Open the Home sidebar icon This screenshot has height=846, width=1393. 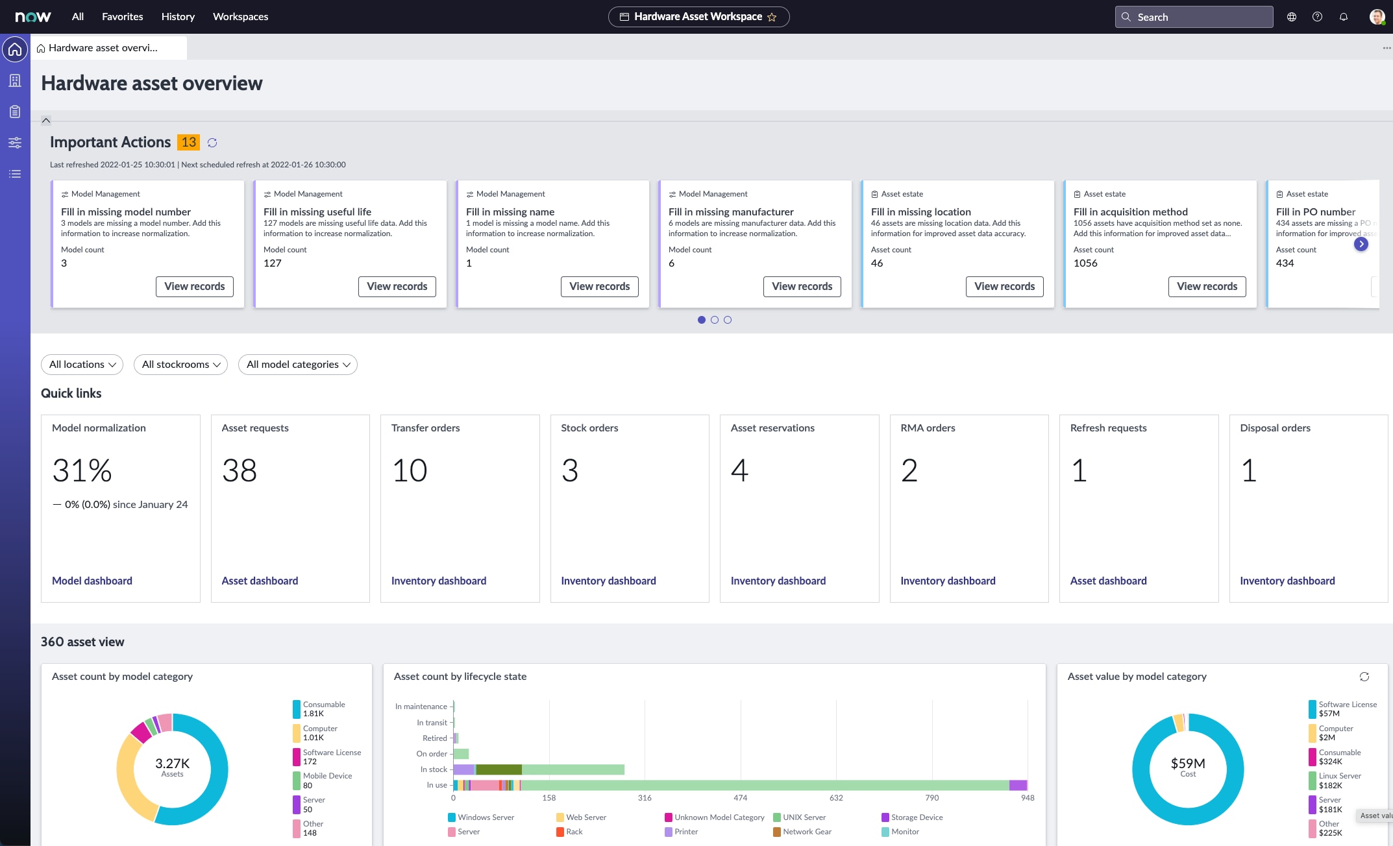(15, 49)
